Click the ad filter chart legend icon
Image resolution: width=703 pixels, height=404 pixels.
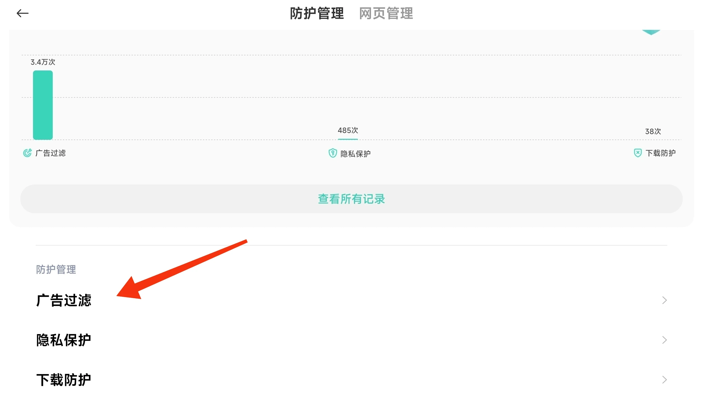(x=27, y=153)
